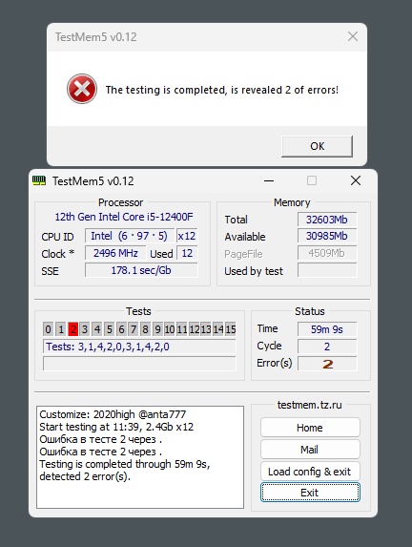Click the empty Used by test field
The image size is (412, 547).
coord(327,270)
